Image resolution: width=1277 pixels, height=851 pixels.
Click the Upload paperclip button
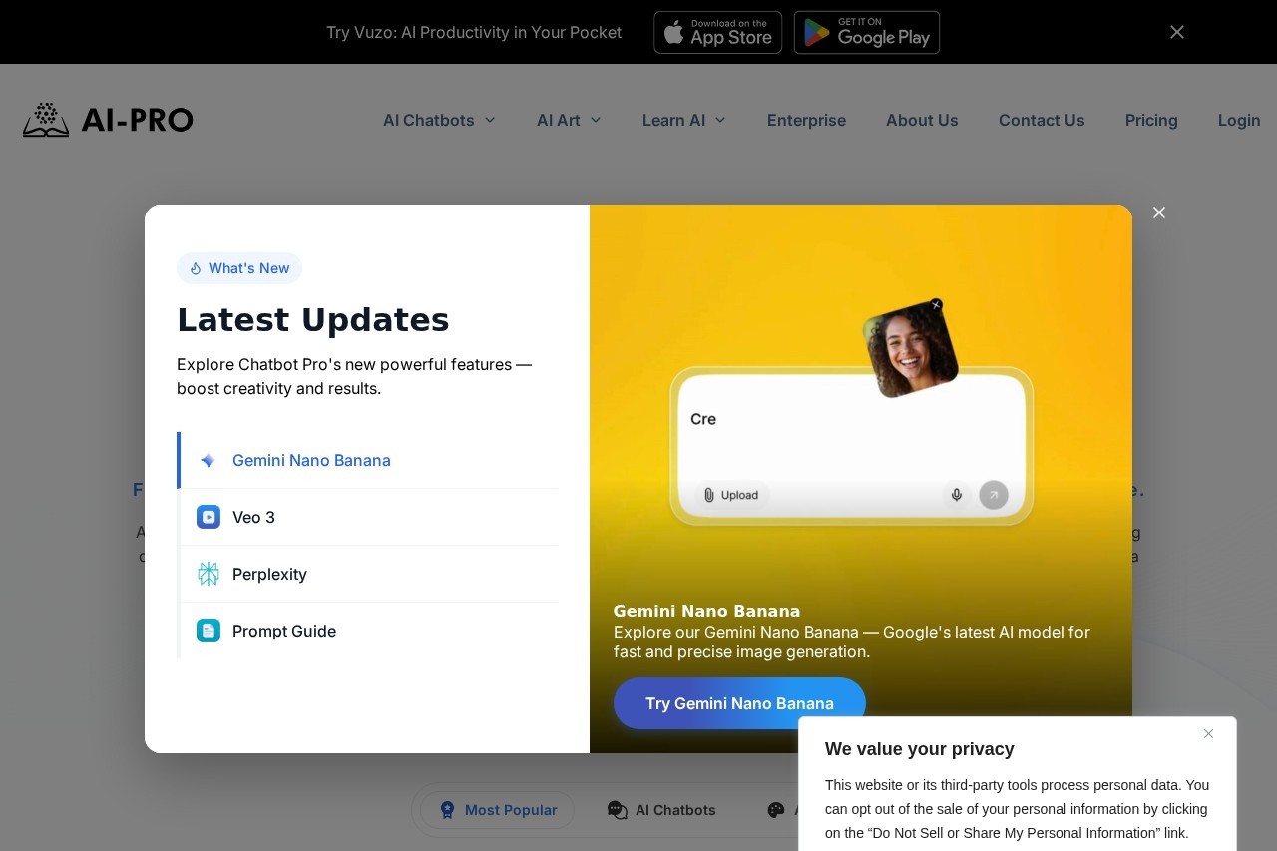[x=731, y=495]
